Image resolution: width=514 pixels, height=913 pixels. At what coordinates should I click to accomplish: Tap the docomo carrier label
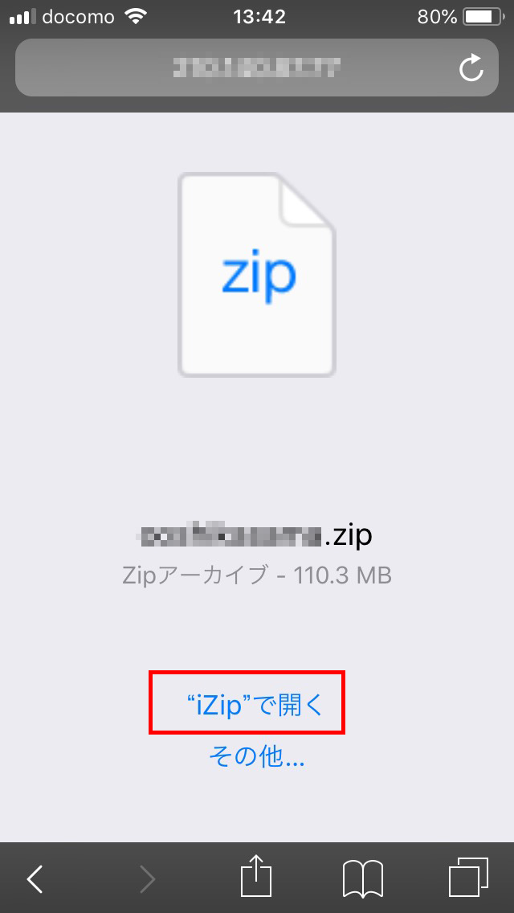80,17
